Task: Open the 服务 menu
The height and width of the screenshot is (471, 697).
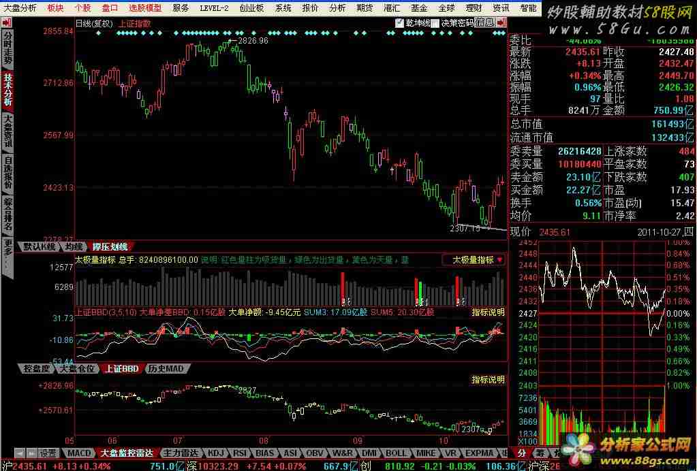Action: coord(181,8)
